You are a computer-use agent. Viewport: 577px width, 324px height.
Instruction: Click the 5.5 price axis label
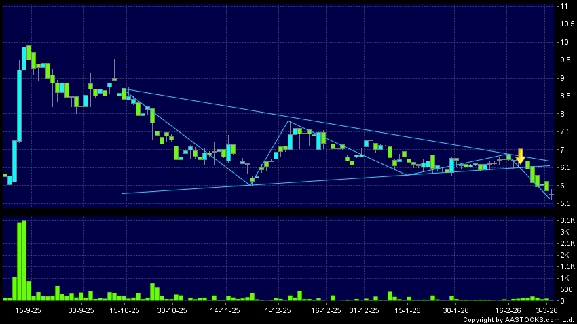coord(564,203)
